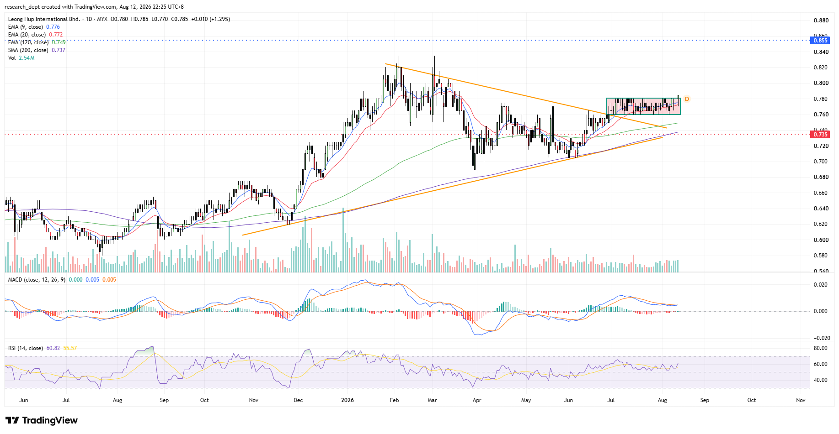Viewport: 839px width, 434px height.
Task: Click the yellow RSI average value 55.57
Action: (70, 348)
